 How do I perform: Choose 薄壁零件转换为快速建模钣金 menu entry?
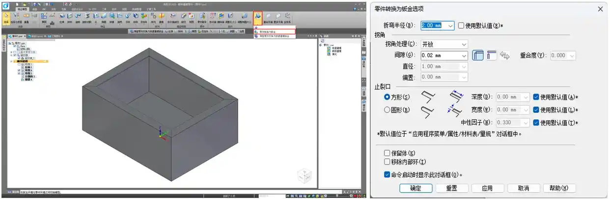[x=275, y=36]
